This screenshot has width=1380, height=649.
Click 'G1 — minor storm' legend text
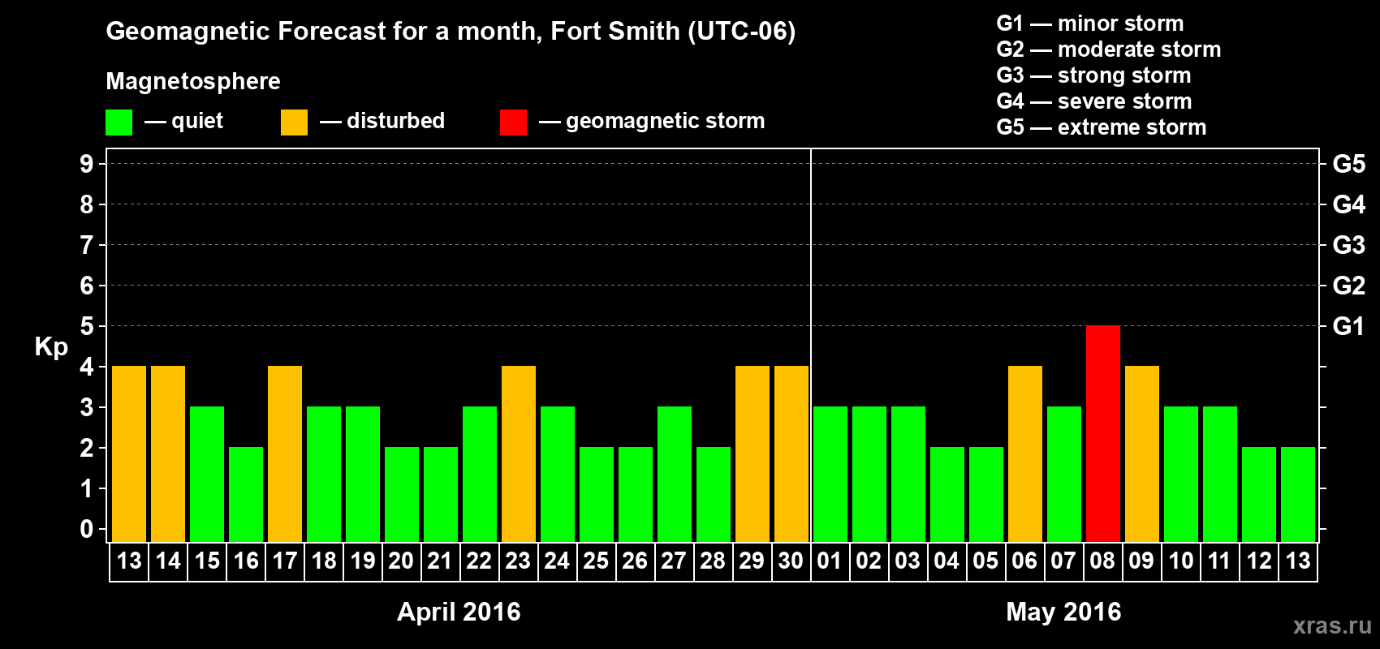tap(1090, 24)
